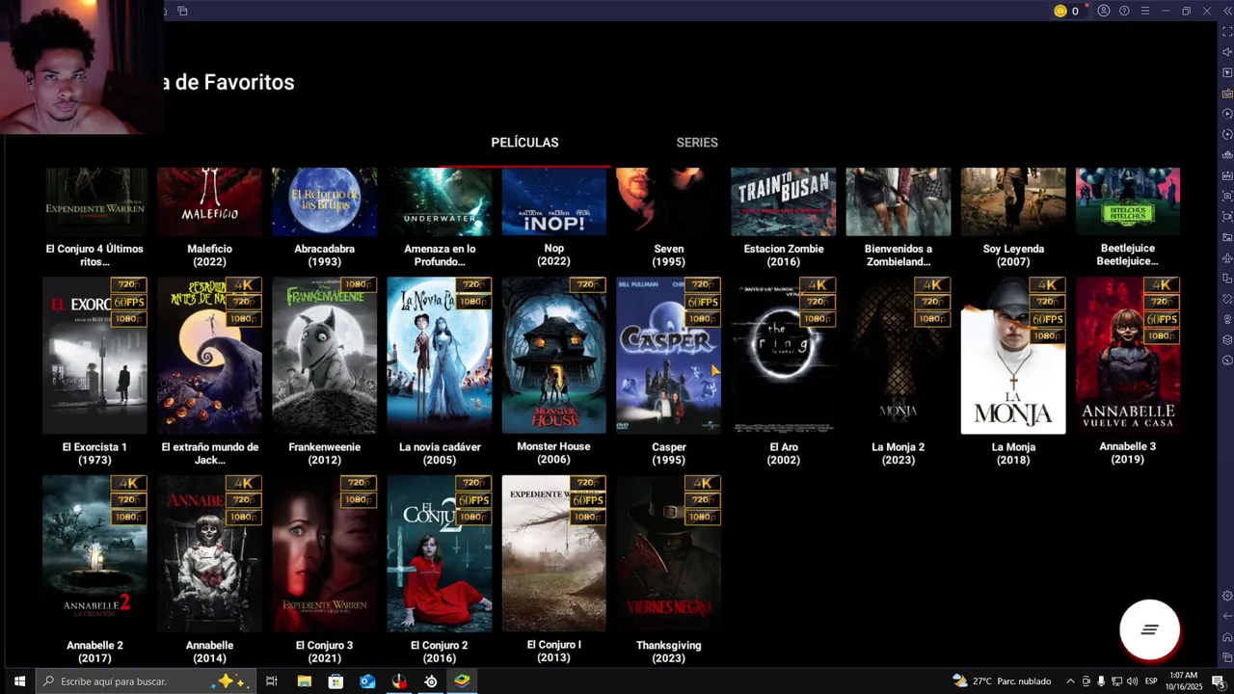Open the El Conjuro I poster
1234x694 pixels.
(554, 554)
